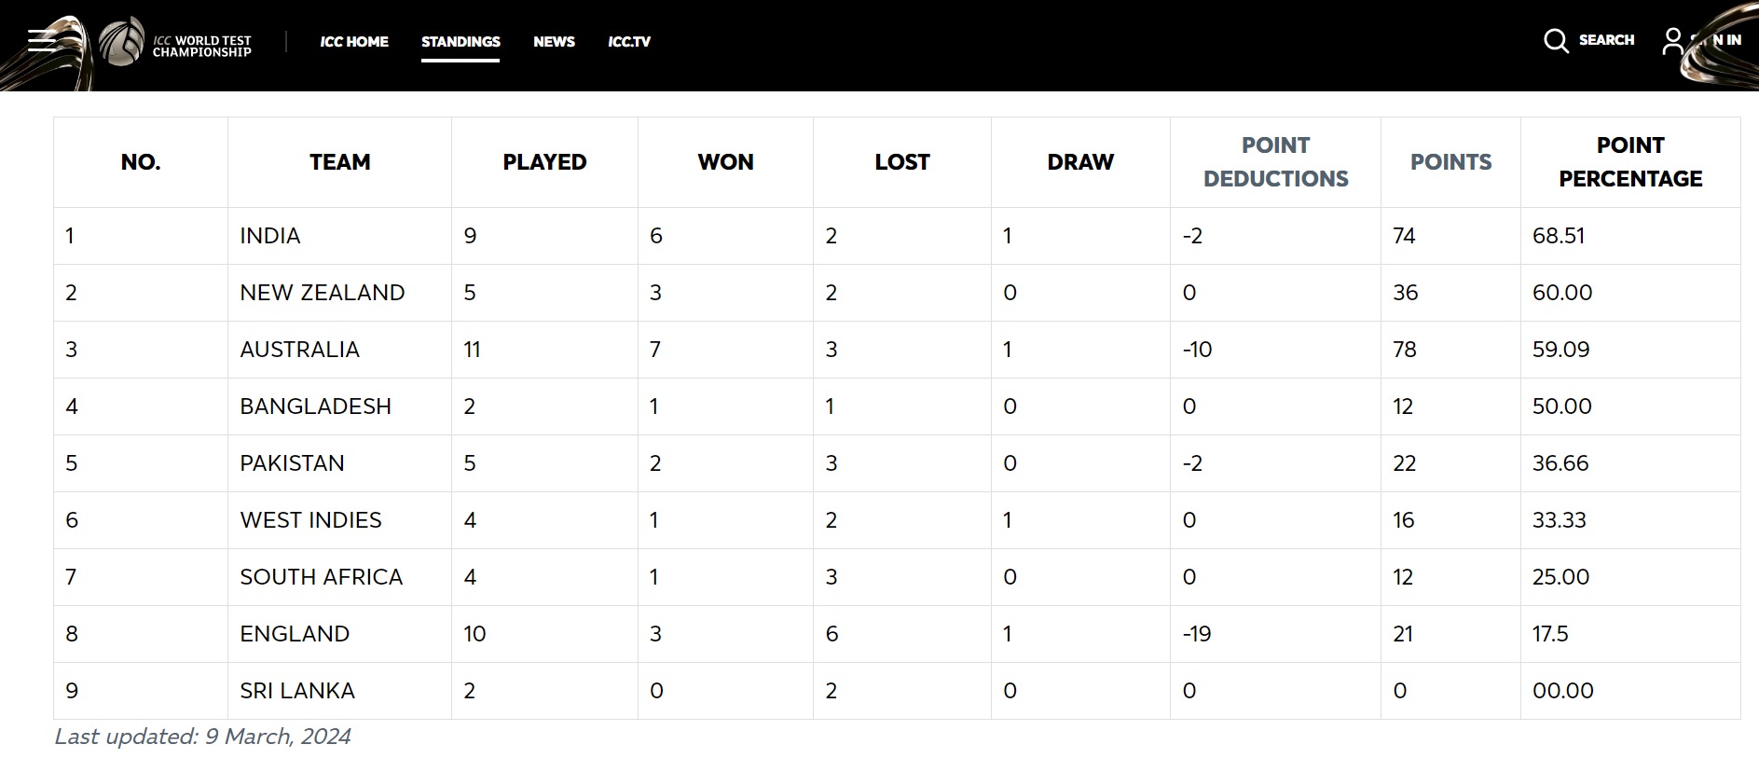Click the LOST column header

click(x=901, y=162)
